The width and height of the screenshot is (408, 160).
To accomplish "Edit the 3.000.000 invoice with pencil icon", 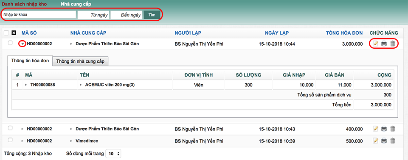I will point(375,44).
